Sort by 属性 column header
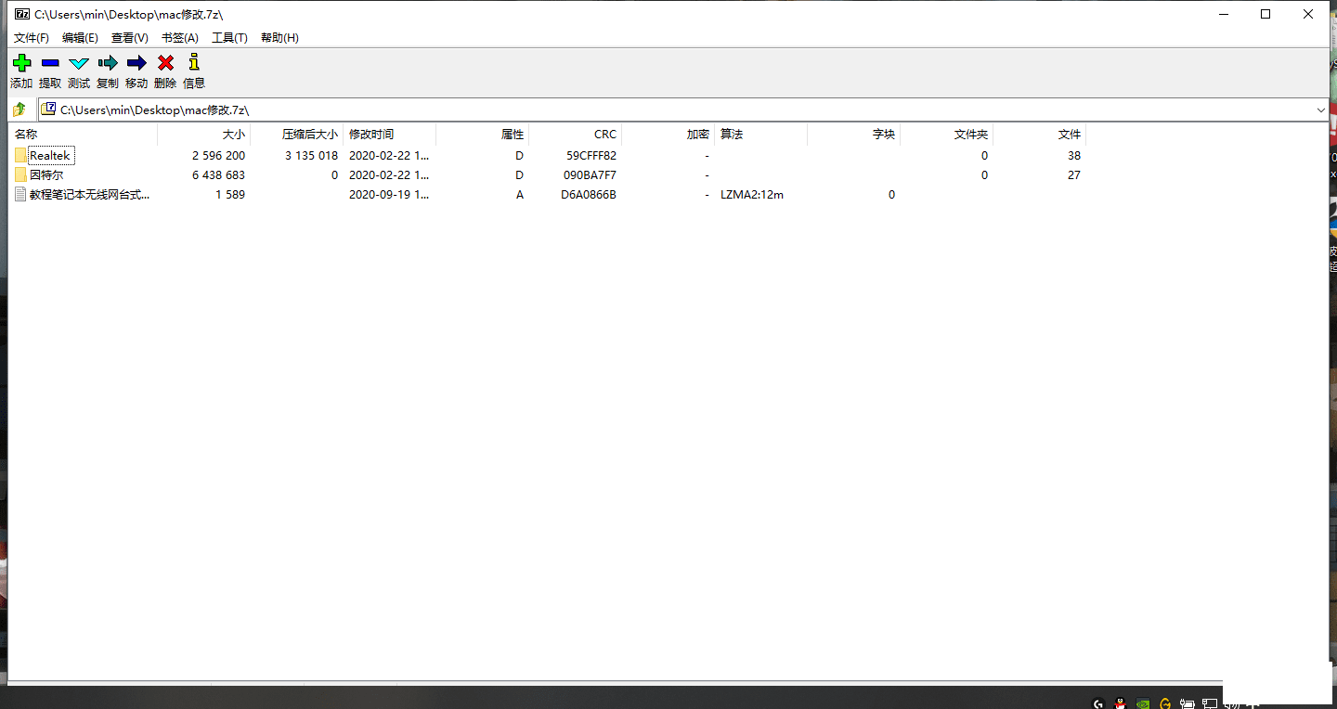Image resolution: width=1337 pixels, height=709 pixels. [483, 135]
